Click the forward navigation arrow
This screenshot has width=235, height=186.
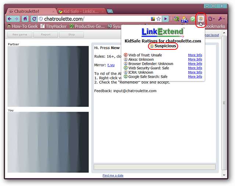pos(16,19)
